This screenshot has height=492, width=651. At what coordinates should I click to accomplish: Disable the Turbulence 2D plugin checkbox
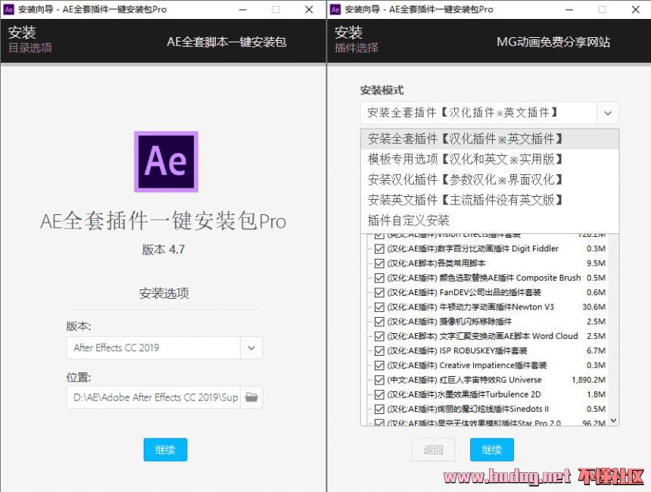click(x=379, y=394)
